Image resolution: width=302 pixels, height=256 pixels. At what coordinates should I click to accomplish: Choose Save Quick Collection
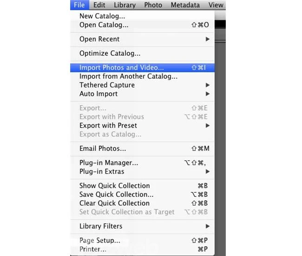click(x=117, y=195)
